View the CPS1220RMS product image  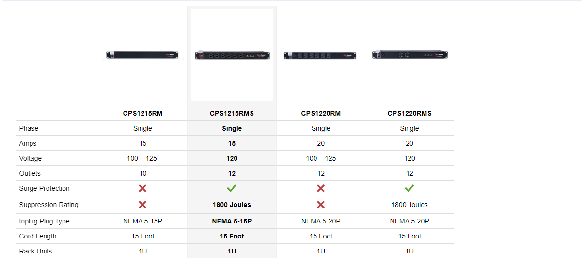[x=409, y=55]
